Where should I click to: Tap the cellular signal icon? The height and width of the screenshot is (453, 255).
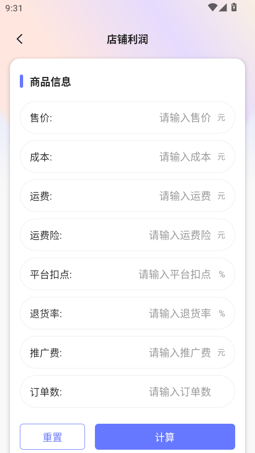[222, 8]
